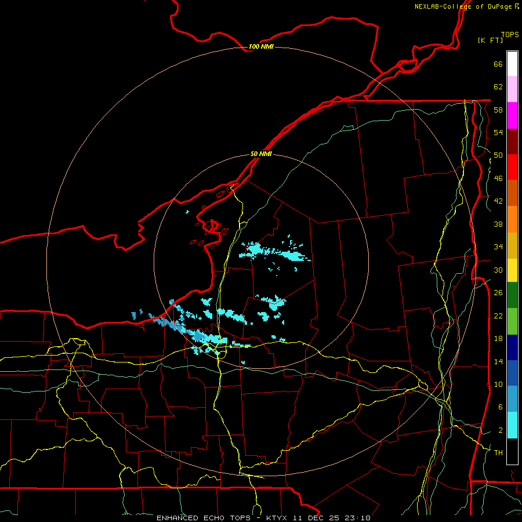
Task: Pick the light green legend swatch
Action: tap(512, 321)
